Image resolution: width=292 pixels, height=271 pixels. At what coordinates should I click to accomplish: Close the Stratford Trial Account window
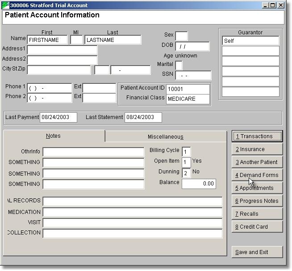pyautogui.click(x=281, y=5)
